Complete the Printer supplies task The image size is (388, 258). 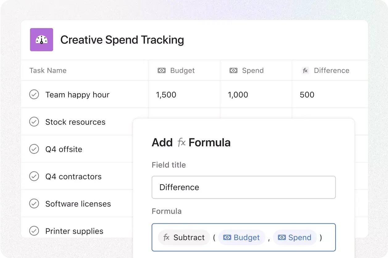34,231
